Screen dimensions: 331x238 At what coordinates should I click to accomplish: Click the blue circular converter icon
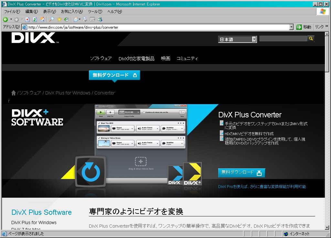91,172
